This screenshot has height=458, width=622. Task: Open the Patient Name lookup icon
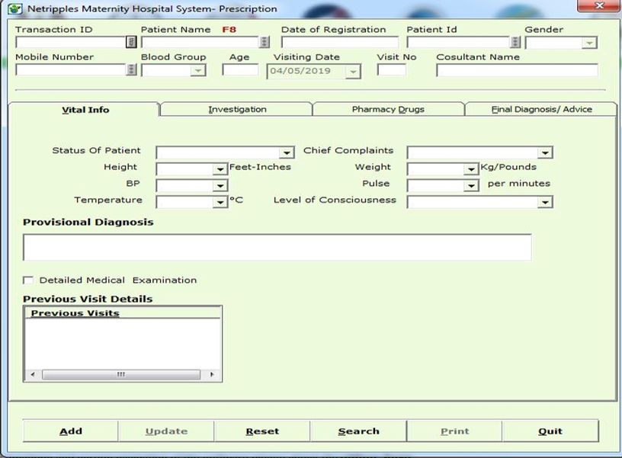pyautogui.click(x=265, y=42)
